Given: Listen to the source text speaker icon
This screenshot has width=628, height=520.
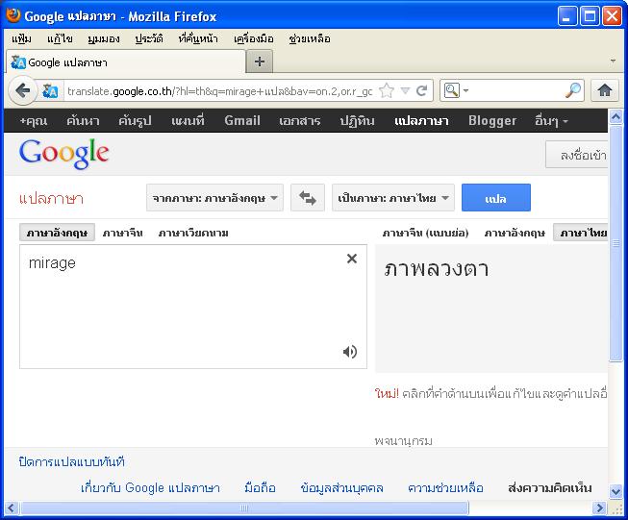Looking at the screenshot, I should coord(350,352).
